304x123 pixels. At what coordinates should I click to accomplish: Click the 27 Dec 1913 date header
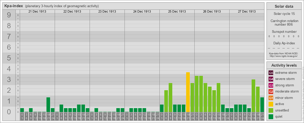pyautogui.click(x=247, y=12)
